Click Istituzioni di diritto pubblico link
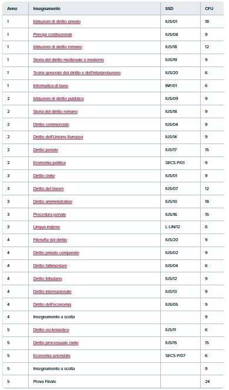229x390 pixels. click(58, 99)
